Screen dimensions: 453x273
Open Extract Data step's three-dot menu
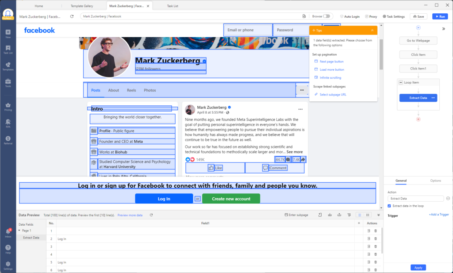[433, 98]
